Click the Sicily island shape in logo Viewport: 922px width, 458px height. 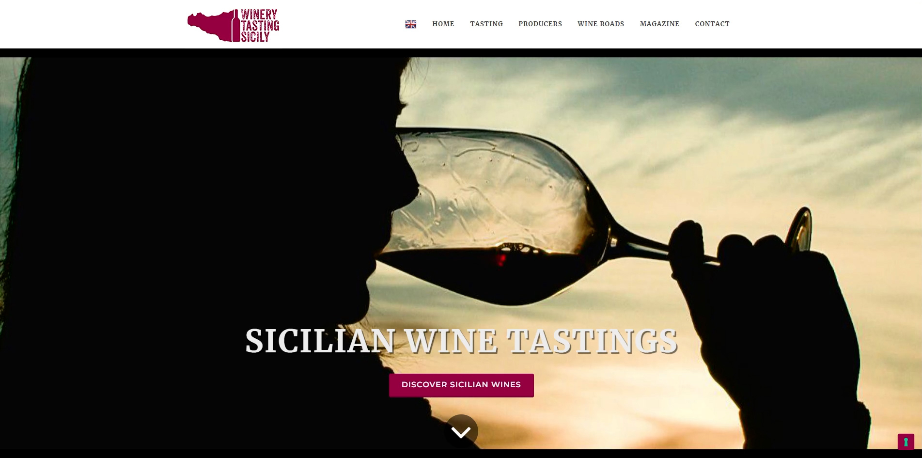click(x=209, y=27)
